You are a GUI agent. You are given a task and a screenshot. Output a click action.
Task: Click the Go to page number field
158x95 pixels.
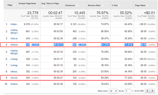[x=128, y=91]
